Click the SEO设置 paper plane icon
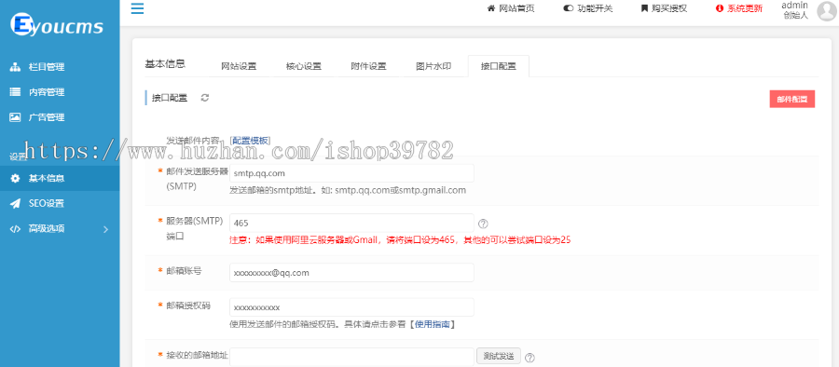 click(x=15, y=203)
